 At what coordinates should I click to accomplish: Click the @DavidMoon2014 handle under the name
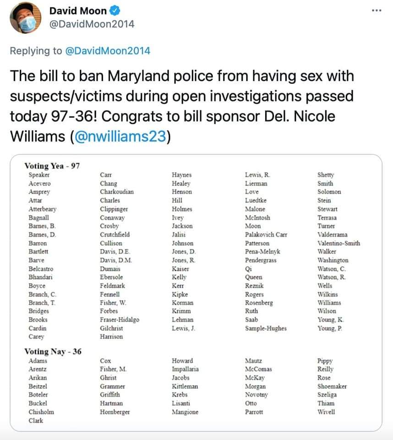pos(92,24)
